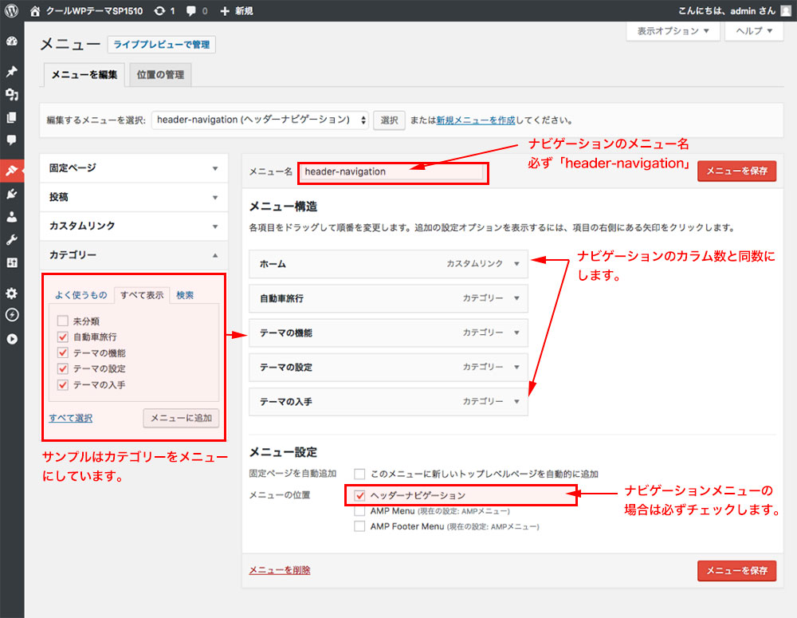Open site home icon クールWPテーマSP1510

35,10
